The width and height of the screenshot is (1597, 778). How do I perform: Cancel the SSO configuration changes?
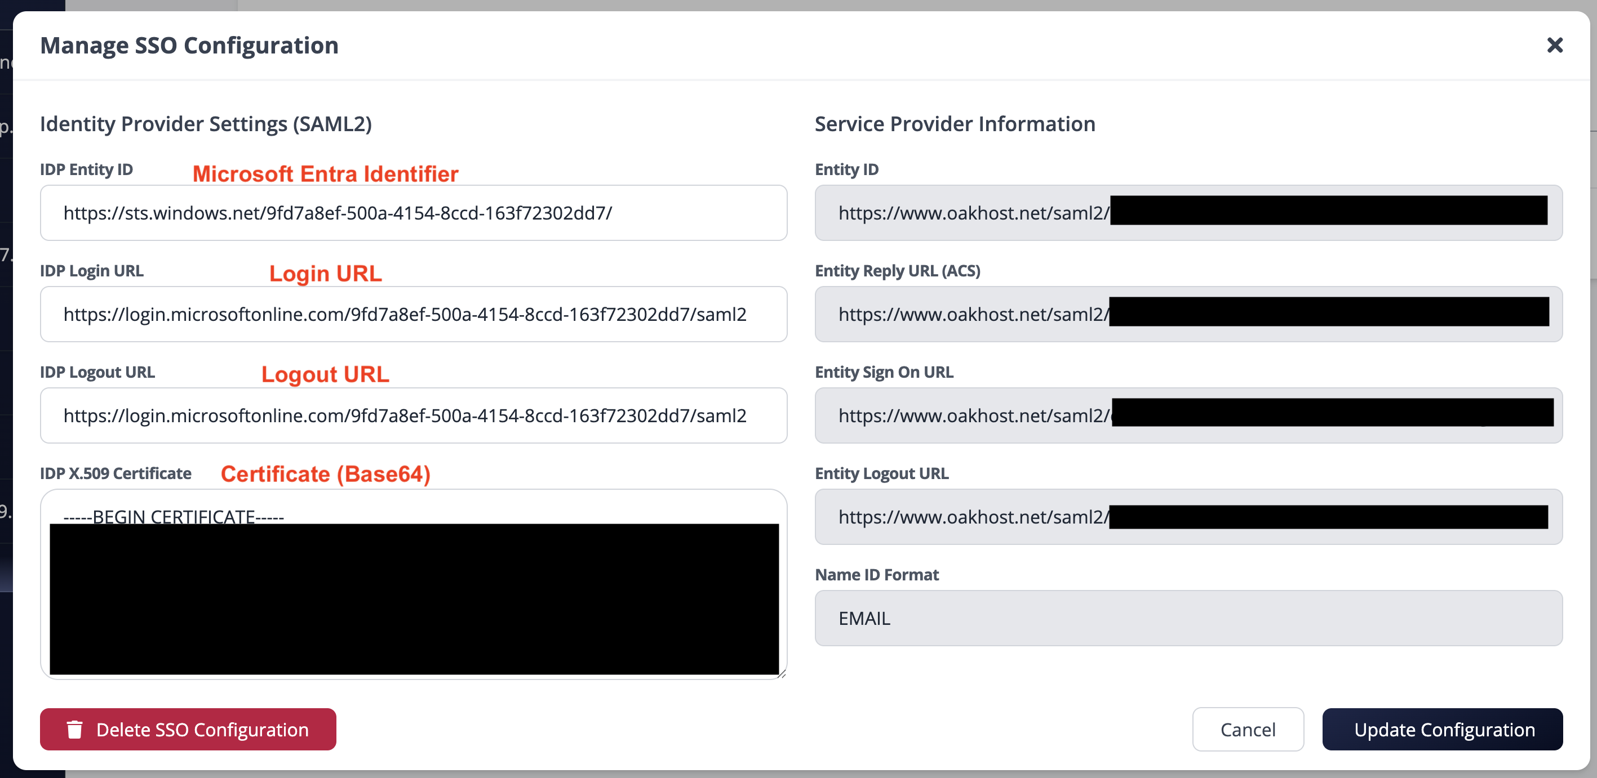tap(1248, 729)
